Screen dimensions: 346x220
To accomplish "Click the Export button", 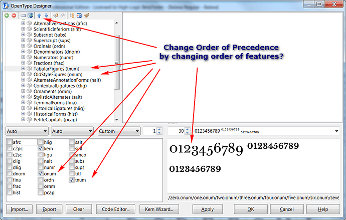I will [x=49, y=209].
